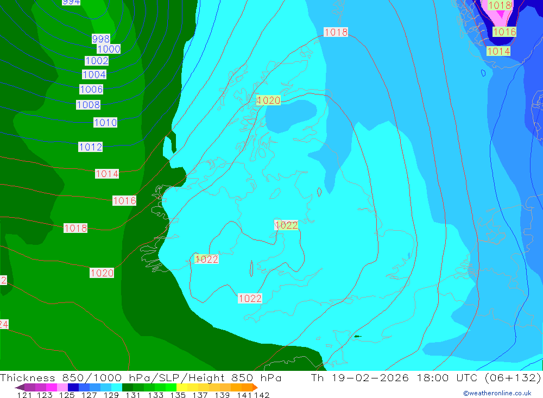Click the bright yellow legend swatch at 135
This screenshot has width=543, height=398.
point(182,387)
